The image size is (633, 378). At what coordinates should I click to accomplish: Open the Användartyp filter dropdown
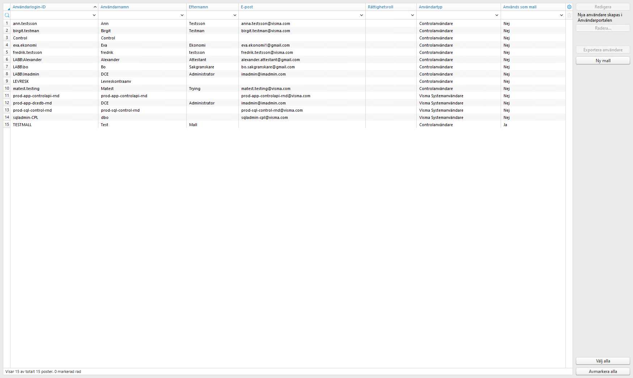tap(497, 15)
